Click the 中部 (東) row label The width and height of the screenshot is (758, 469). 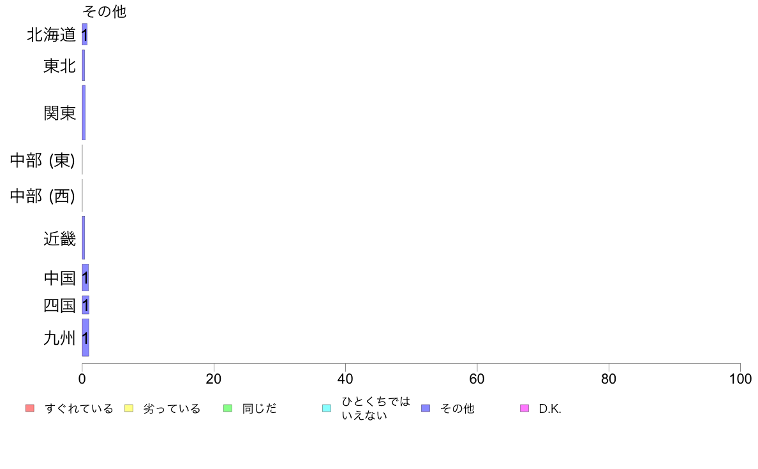point(43,160)
